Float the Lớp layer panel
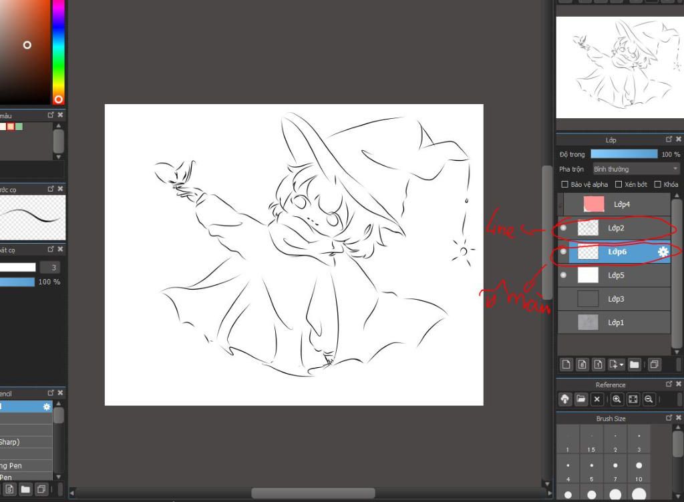This screenshot has height=502, width=684. (669, 139)
